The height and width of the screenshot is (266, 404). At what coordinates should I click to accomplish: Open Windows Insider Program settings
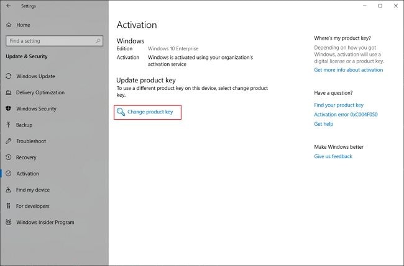point(45,222)
